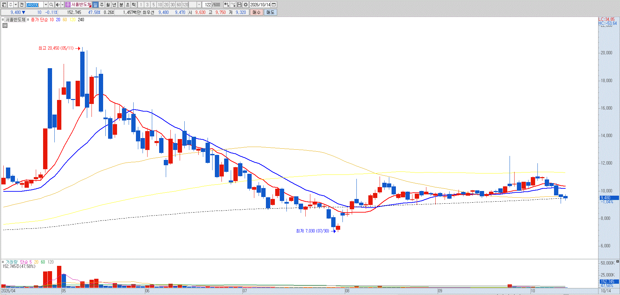Image resolution: width=620 pixels, height=295 pixels.
Task: Expand the stock code history dropdown
Action: [46, 5]
